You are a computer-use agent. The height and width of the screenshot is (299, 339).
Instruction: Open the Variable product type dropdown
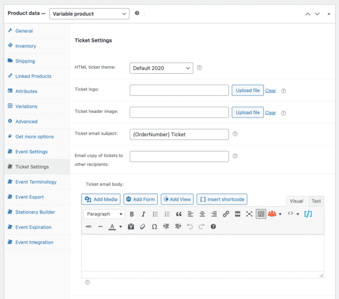coord(89,13)
